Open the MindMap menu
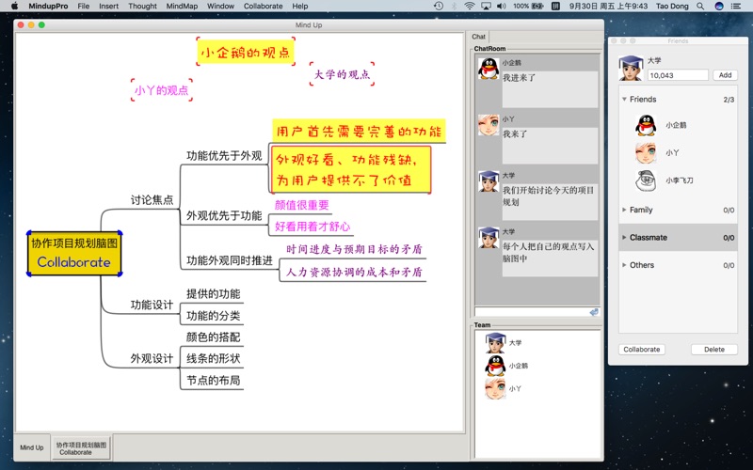Screen dimensions: 753x470 (x=182, y=7)
